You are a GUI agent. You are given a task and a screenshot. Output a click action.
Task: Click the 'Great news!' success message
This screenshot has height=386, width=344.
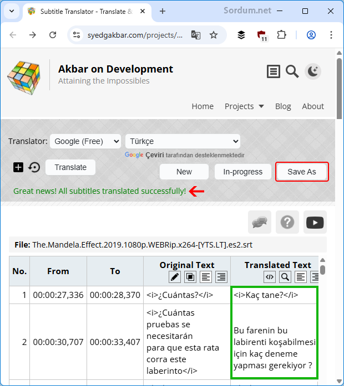100,191
